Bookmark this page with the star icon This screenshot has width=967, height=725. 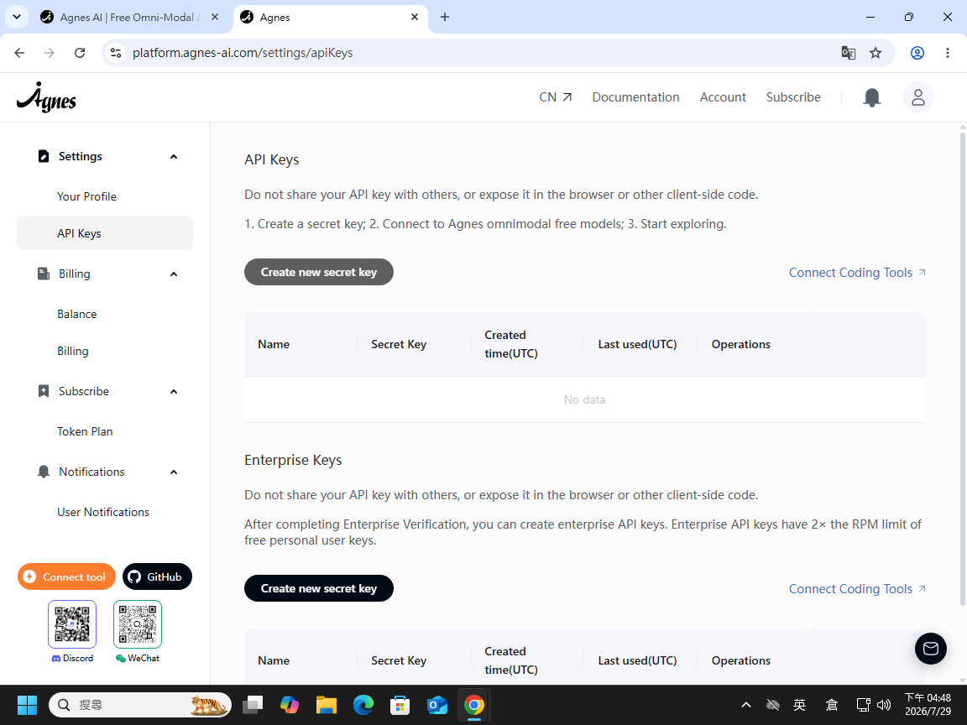pyautogui.click(x=876, y=53)
